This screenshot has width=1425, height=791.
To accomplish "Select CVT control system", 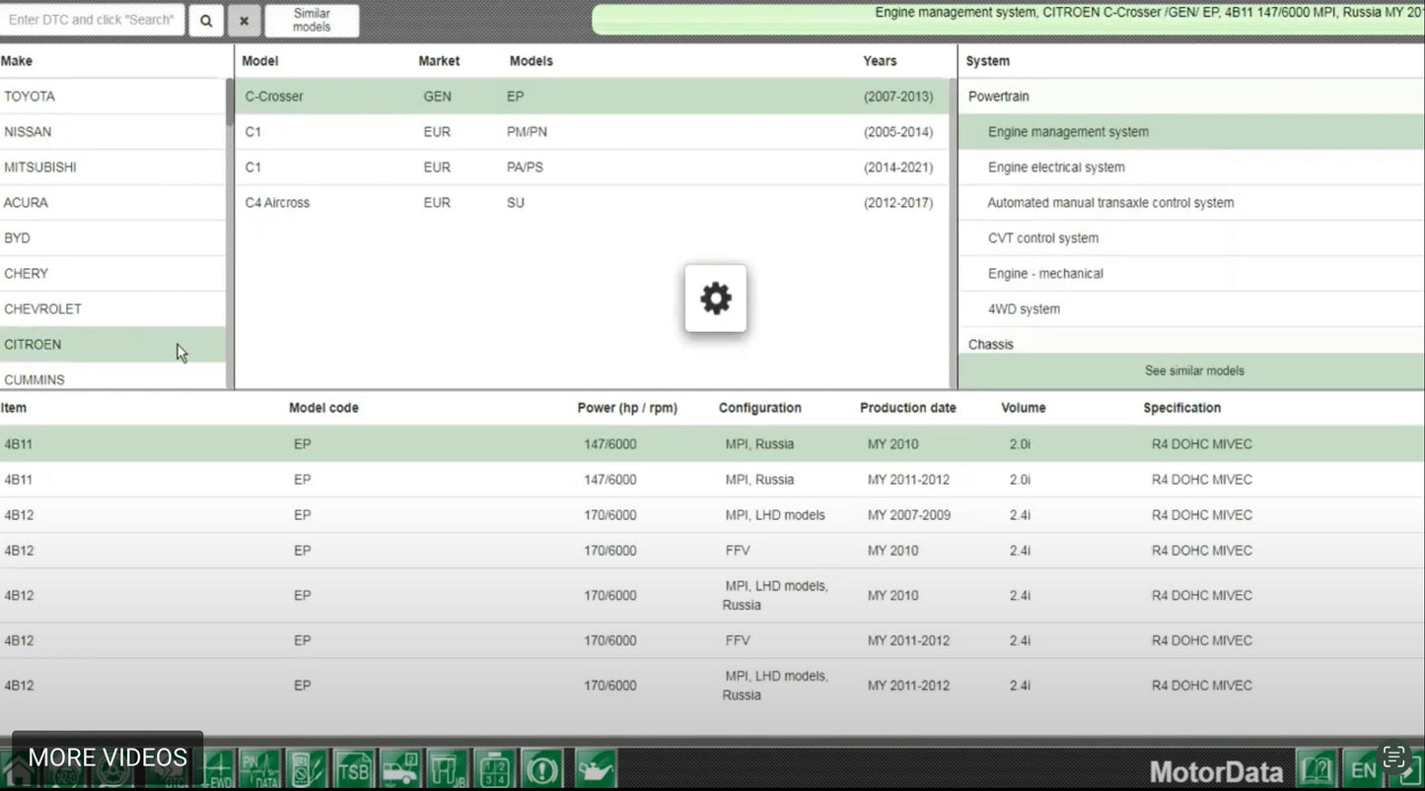I will (1191, 238).
